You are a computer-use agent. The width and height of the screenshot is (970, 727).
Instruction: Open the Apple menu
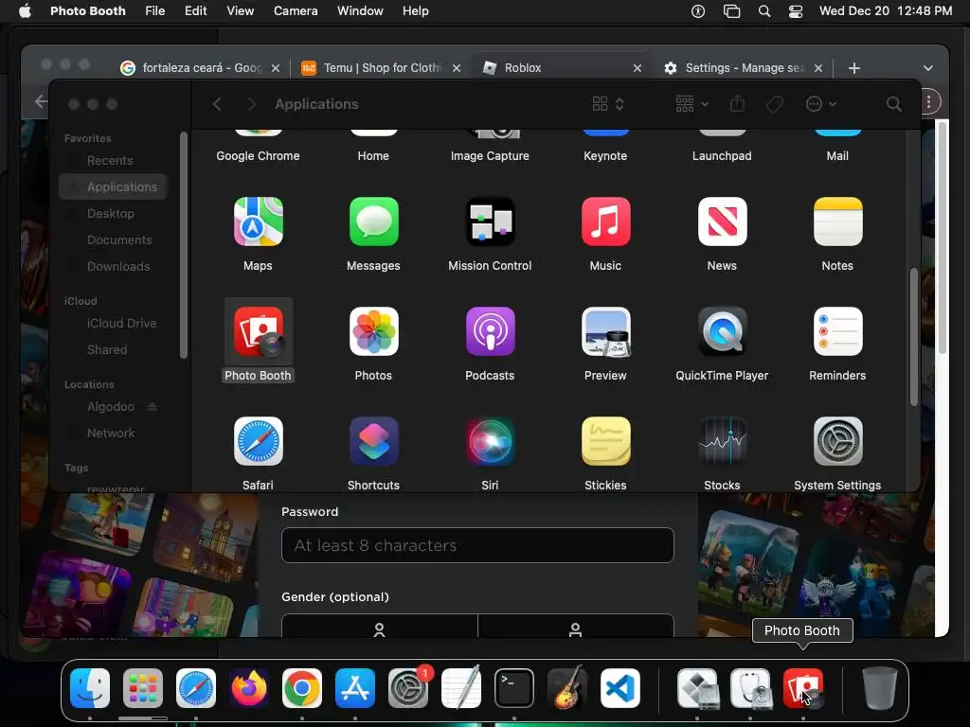tap(25, 11)
